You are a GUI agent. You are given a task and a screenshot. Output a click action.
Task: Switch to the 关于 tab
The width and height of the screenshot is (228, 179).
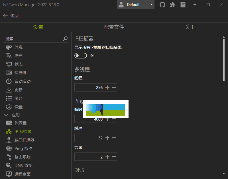coord(190,27)
